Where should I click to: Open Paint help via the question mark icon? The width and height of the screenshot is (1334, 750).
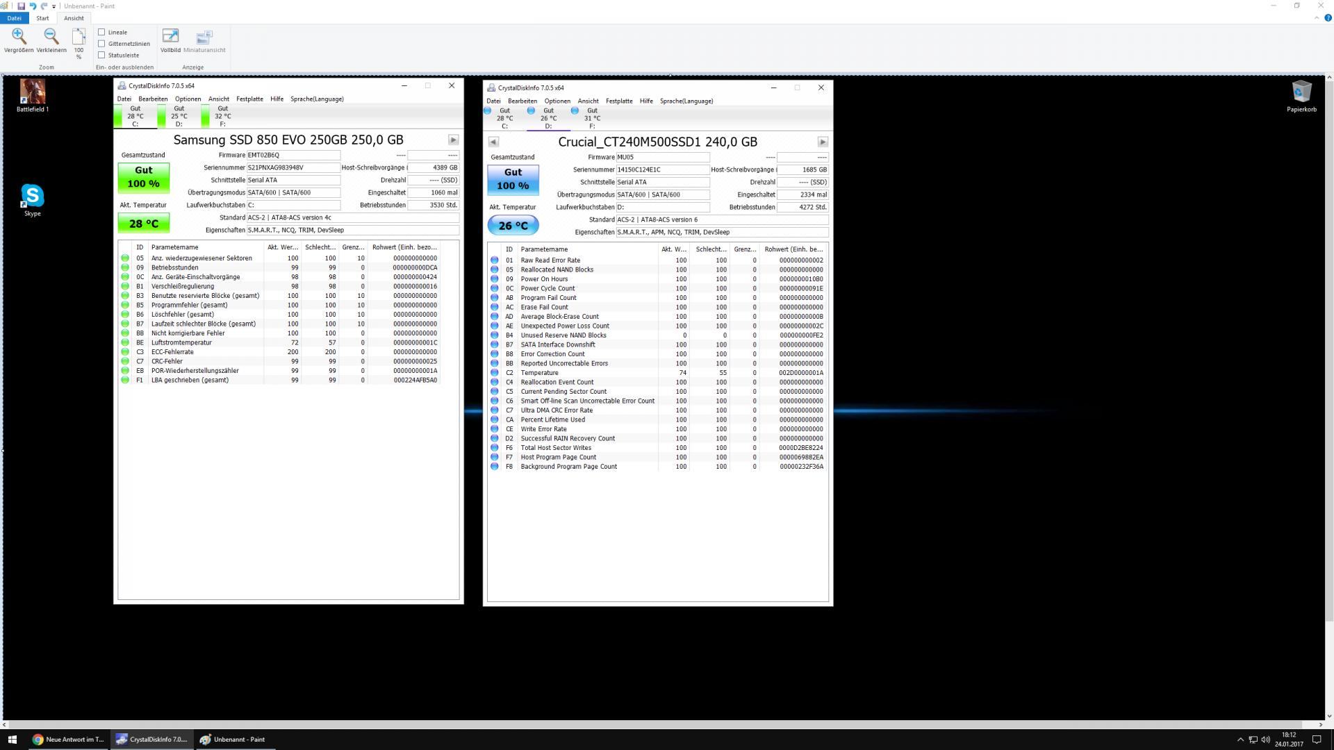(x=1328, y=18)
